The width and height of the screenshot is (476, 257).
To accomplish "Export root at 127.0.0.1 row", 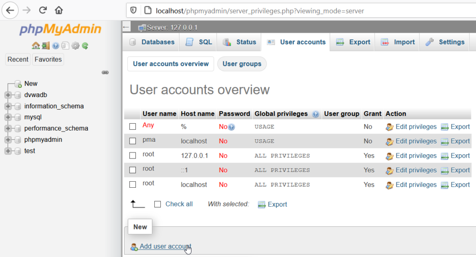I will pos(456,156).
